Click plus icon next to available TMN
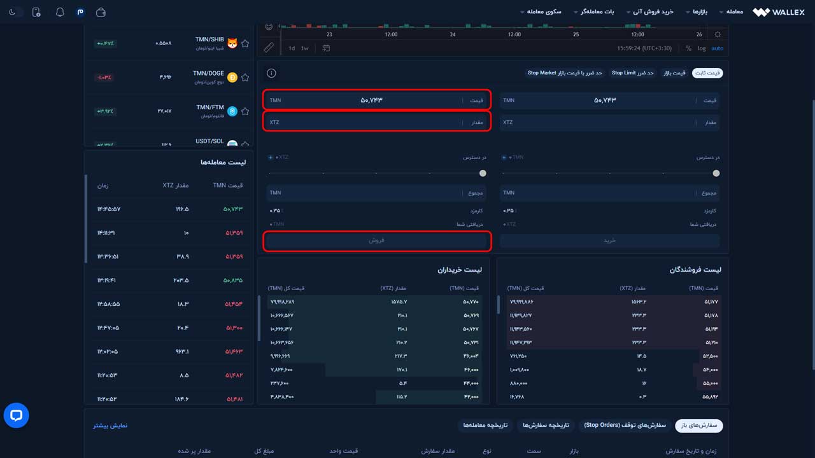The height and width of the screenshot is (458, 815). pyautogui.click(x=504, y=157)
